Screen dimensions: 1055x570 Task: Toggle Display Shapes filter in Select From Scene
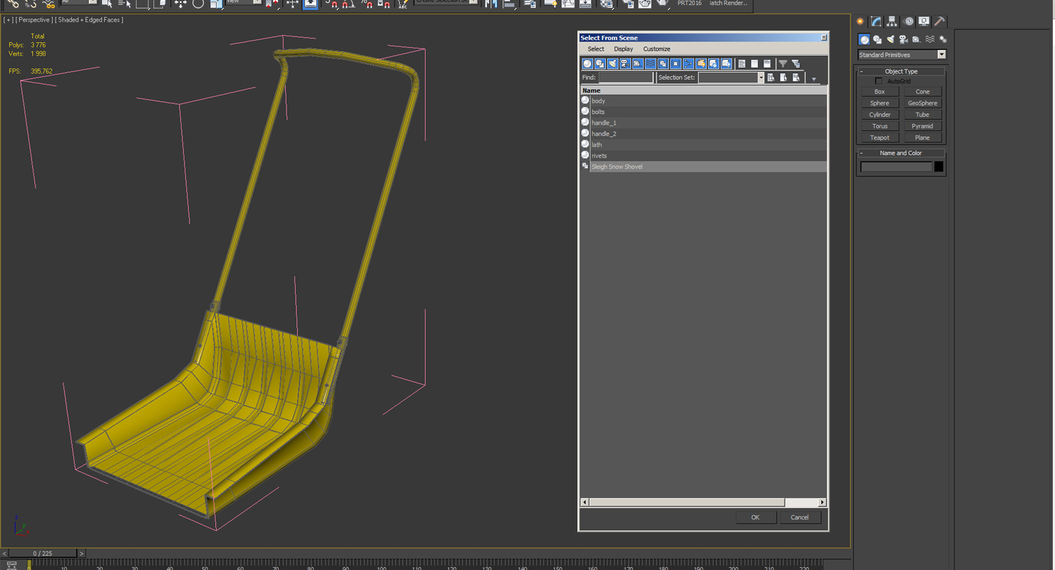(x=600, y=64)
